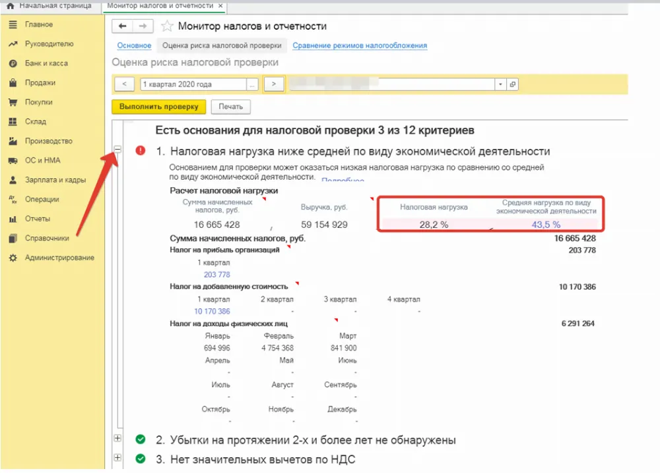Click the period field 1 квартал 2020 года
The width and height of the screenshot is (660, 473).
point(193,84)
